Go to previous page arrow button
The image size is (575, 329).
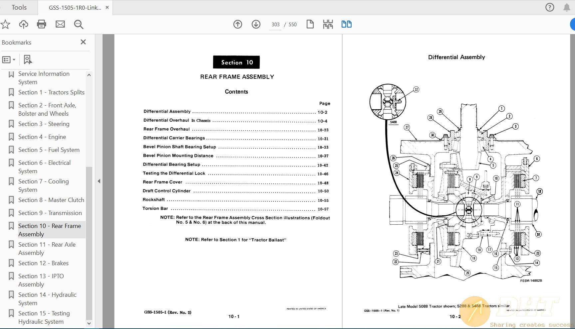tap(238, 24)
